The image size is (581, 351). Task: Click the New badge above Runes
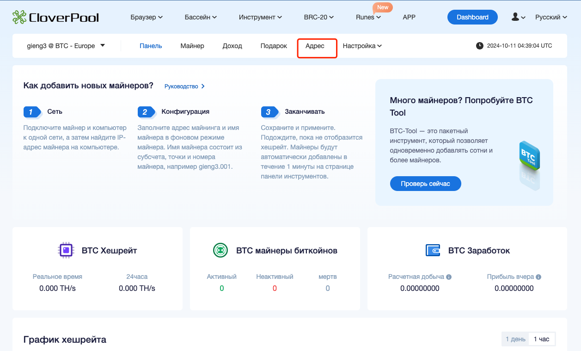click(x=383, y=7)
